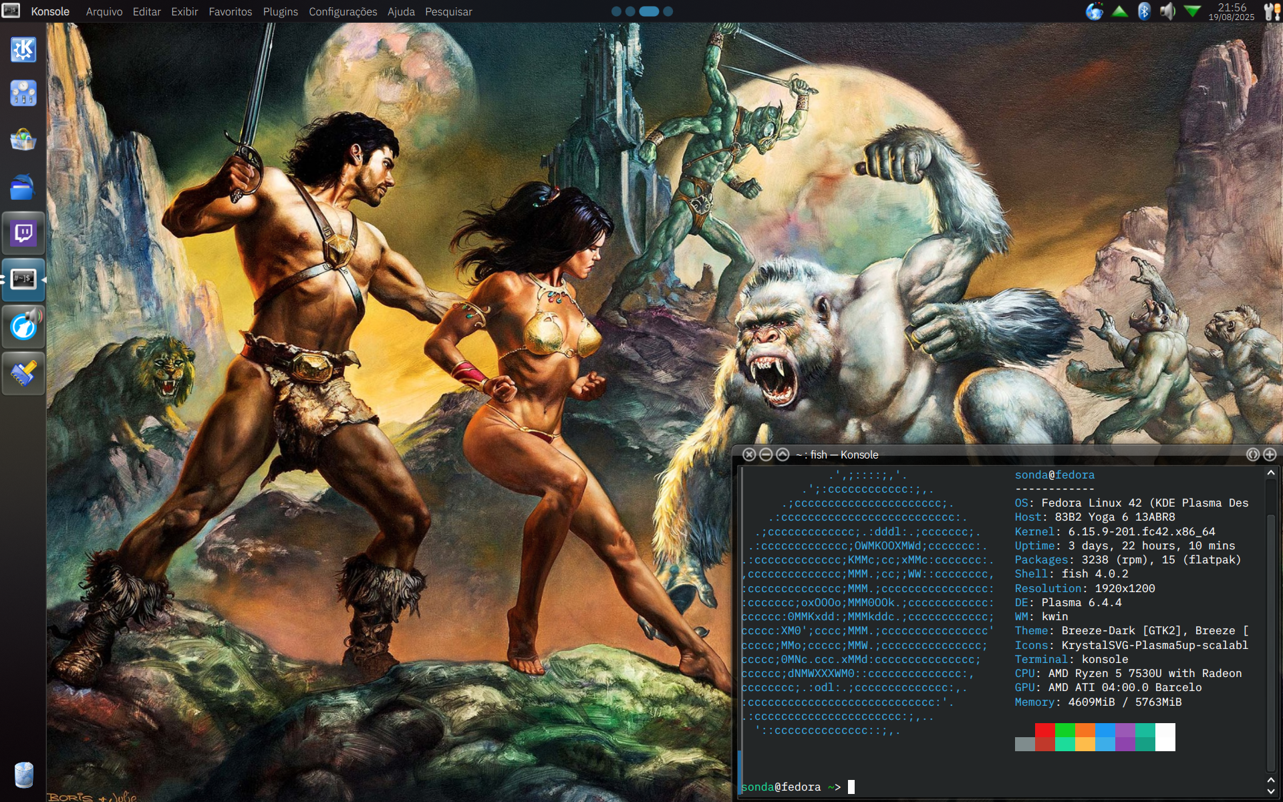Image resolution: width=1283 pixels, height=802 pixels.
Task: Open the Plugins menu
Action: (x=280, y=11)
